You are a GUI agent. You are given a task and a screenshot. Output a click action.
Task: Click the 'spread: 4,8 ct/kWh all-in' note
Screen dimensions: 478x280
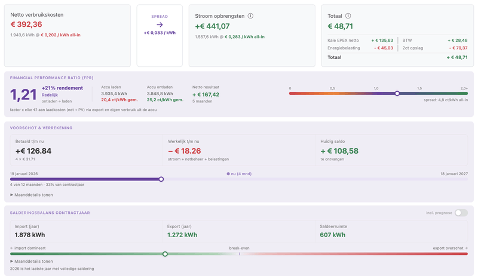(x=446, y=100)
